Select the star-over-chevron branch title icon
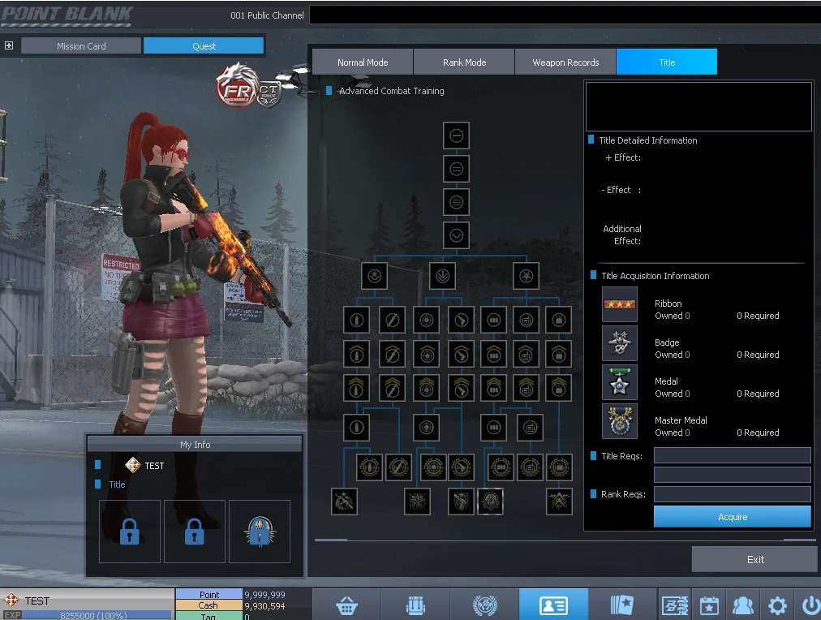This screenshot has height=620, width=821. [x=374, y=276]
